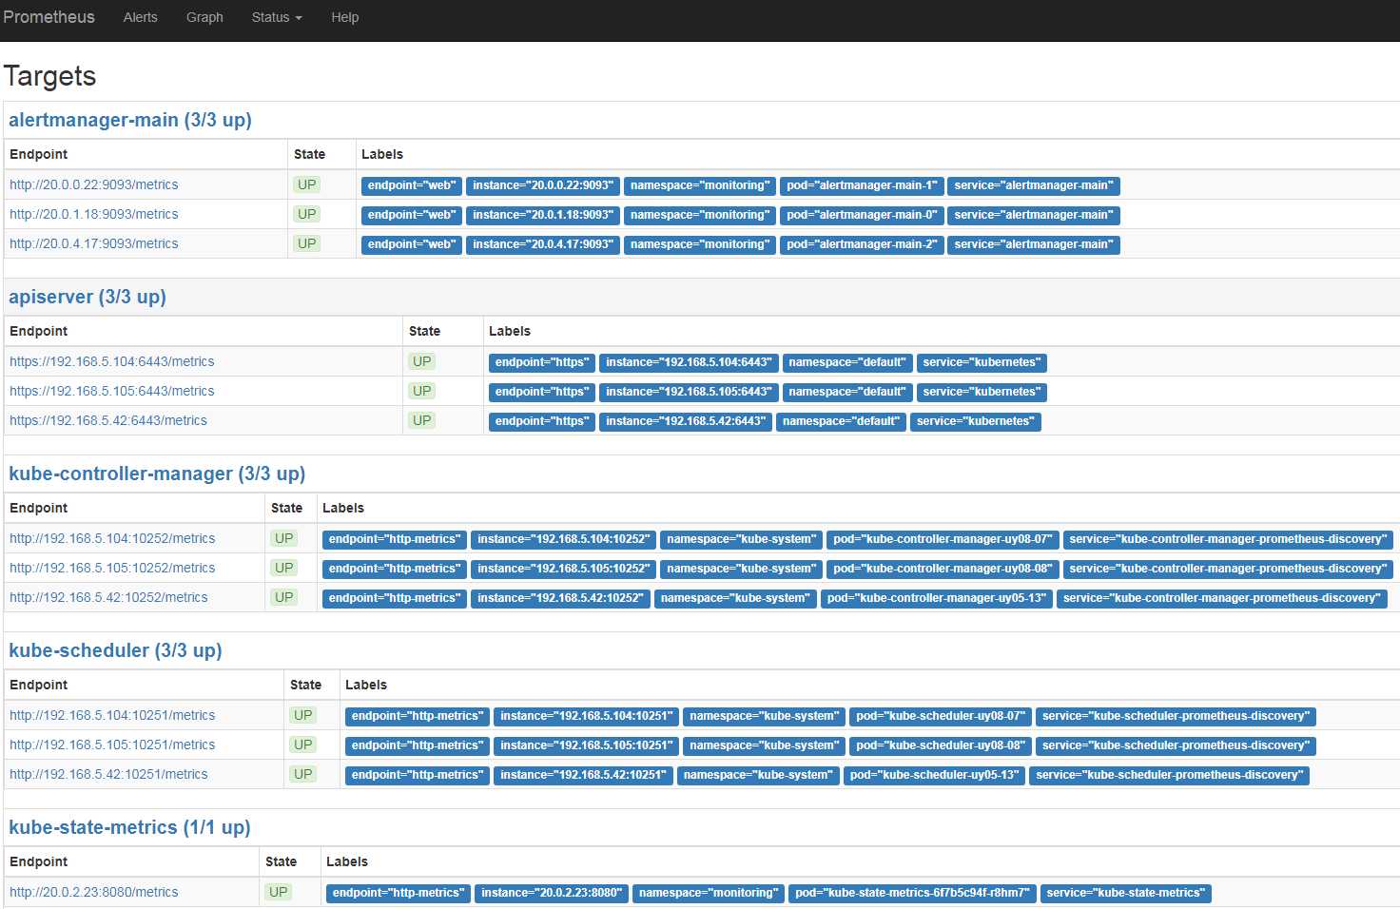Open endpoint http://20.0.0.22:9093/metrics

pyautogui.click(x=94, y=184)
